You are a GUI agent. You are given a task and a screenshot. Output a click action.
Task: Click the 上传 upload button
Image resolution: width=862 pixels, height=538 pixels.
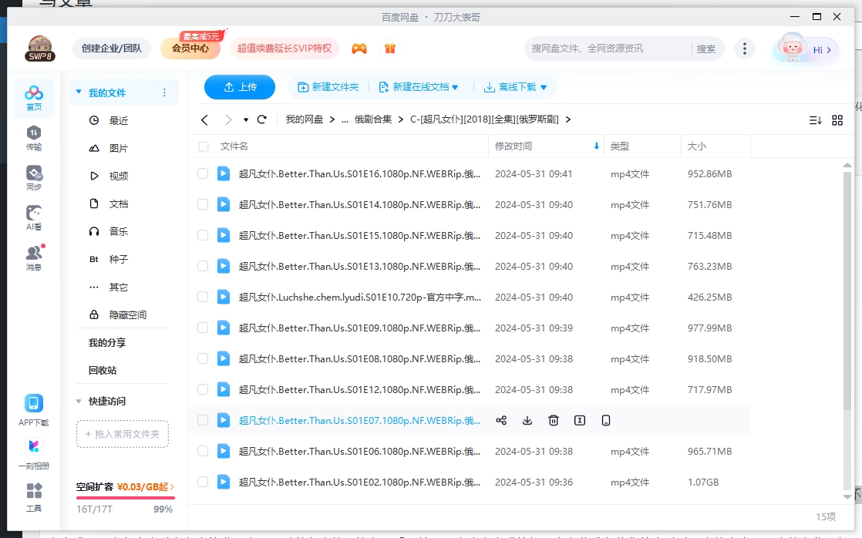point(240,87)
